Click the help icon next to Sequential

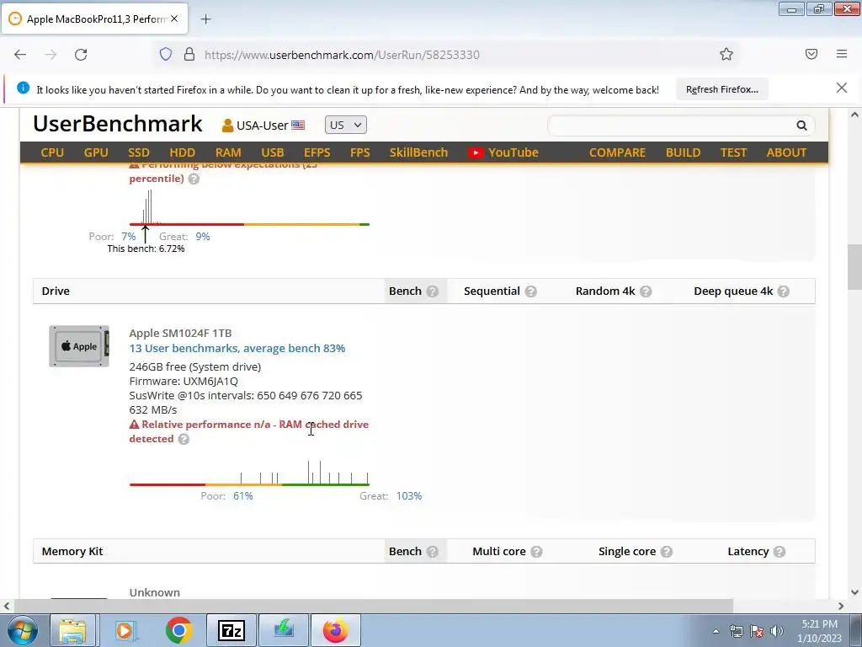[530, 291]
